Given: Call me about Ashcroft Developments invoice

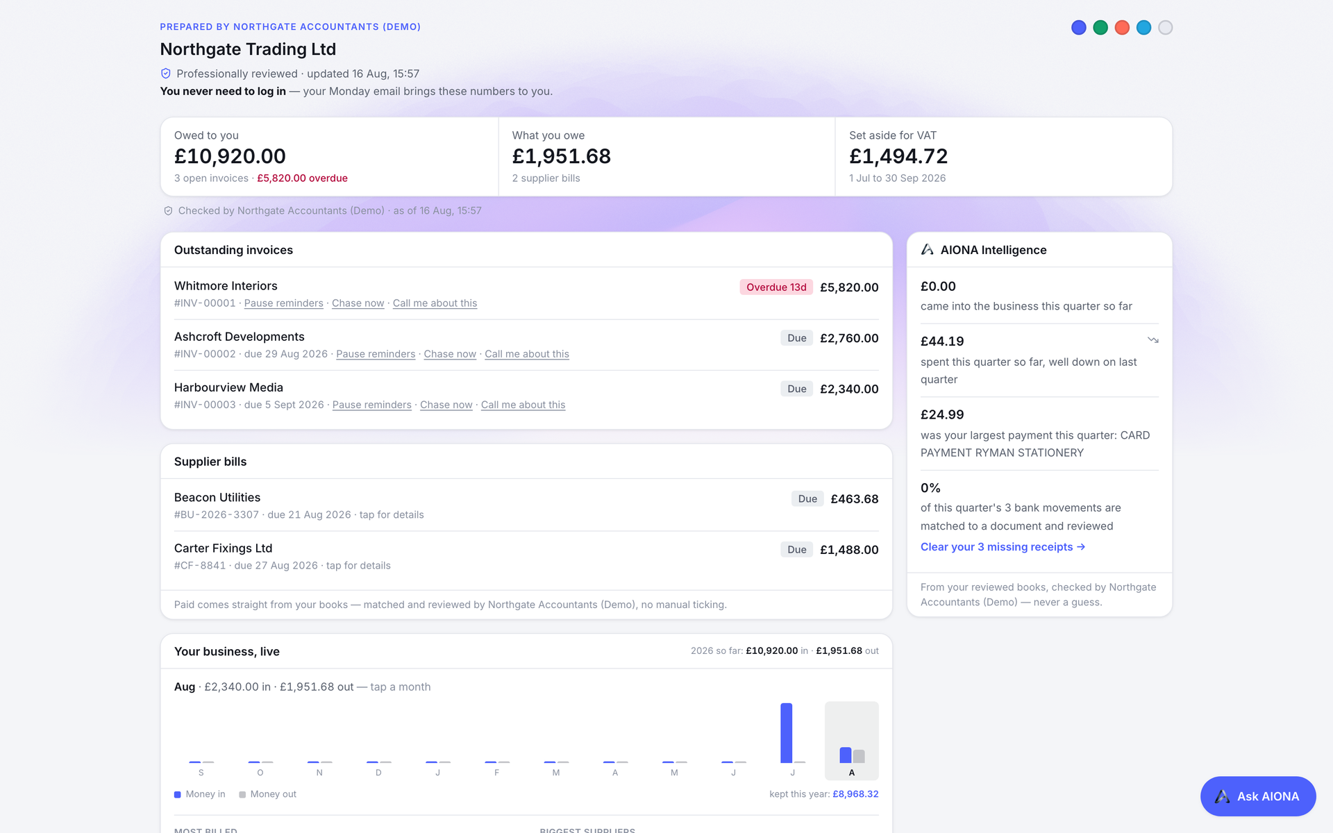Looking at the screenshot, I should click(526, 354).
